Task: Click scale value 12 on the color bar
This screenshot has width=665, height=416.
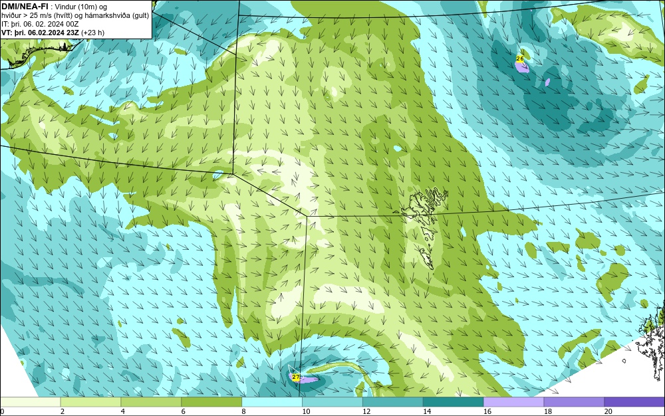Action: coord(366,411)
